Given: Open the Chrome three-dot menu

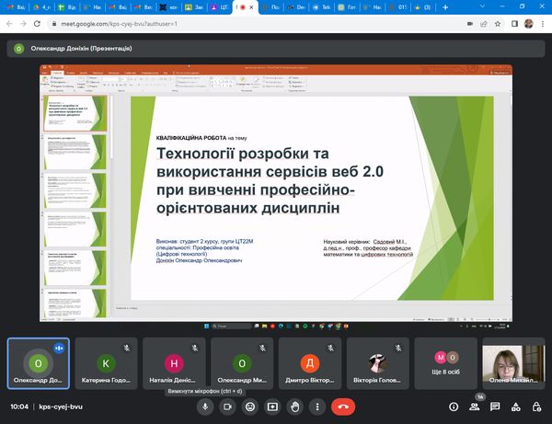Looking at the screenshot, I should coord(543,22).
